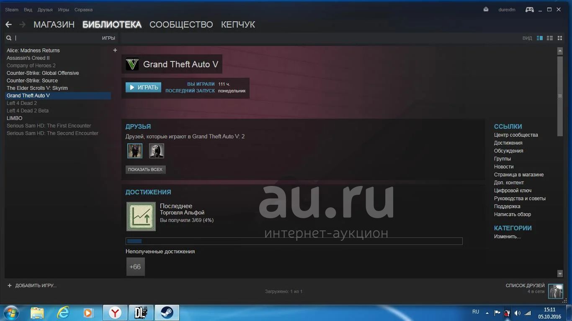Switch to the DL app on the taskbar
Screen dimensions: 572x321
pyautogui.click(x=141, y=313)
